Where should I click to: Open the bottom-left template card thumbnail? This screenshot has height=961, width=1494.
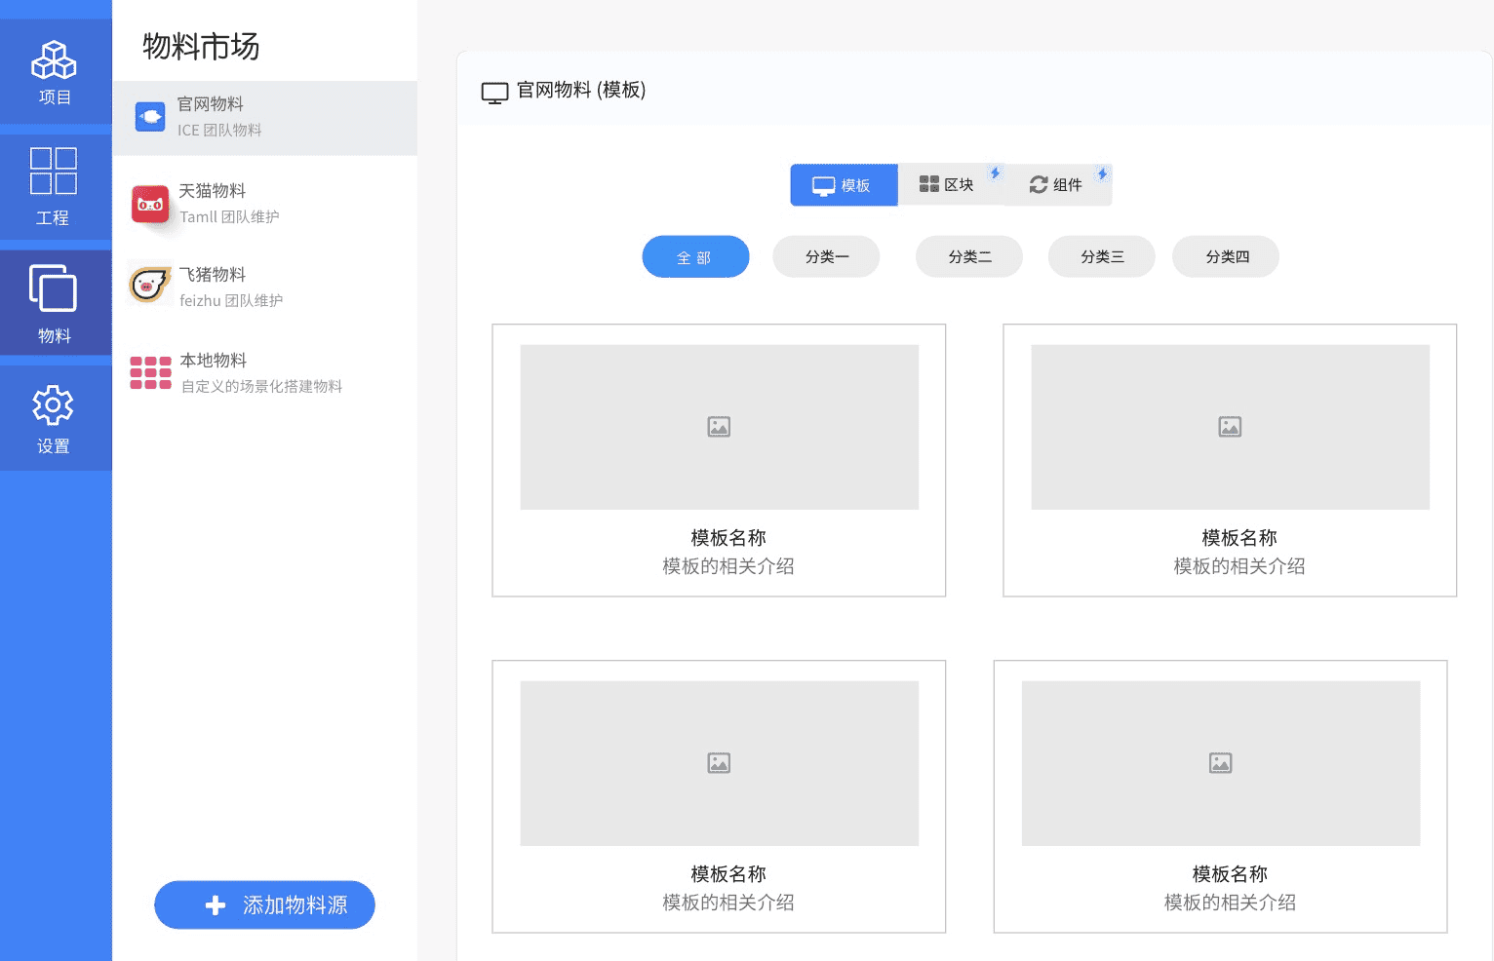pos(720,763)
